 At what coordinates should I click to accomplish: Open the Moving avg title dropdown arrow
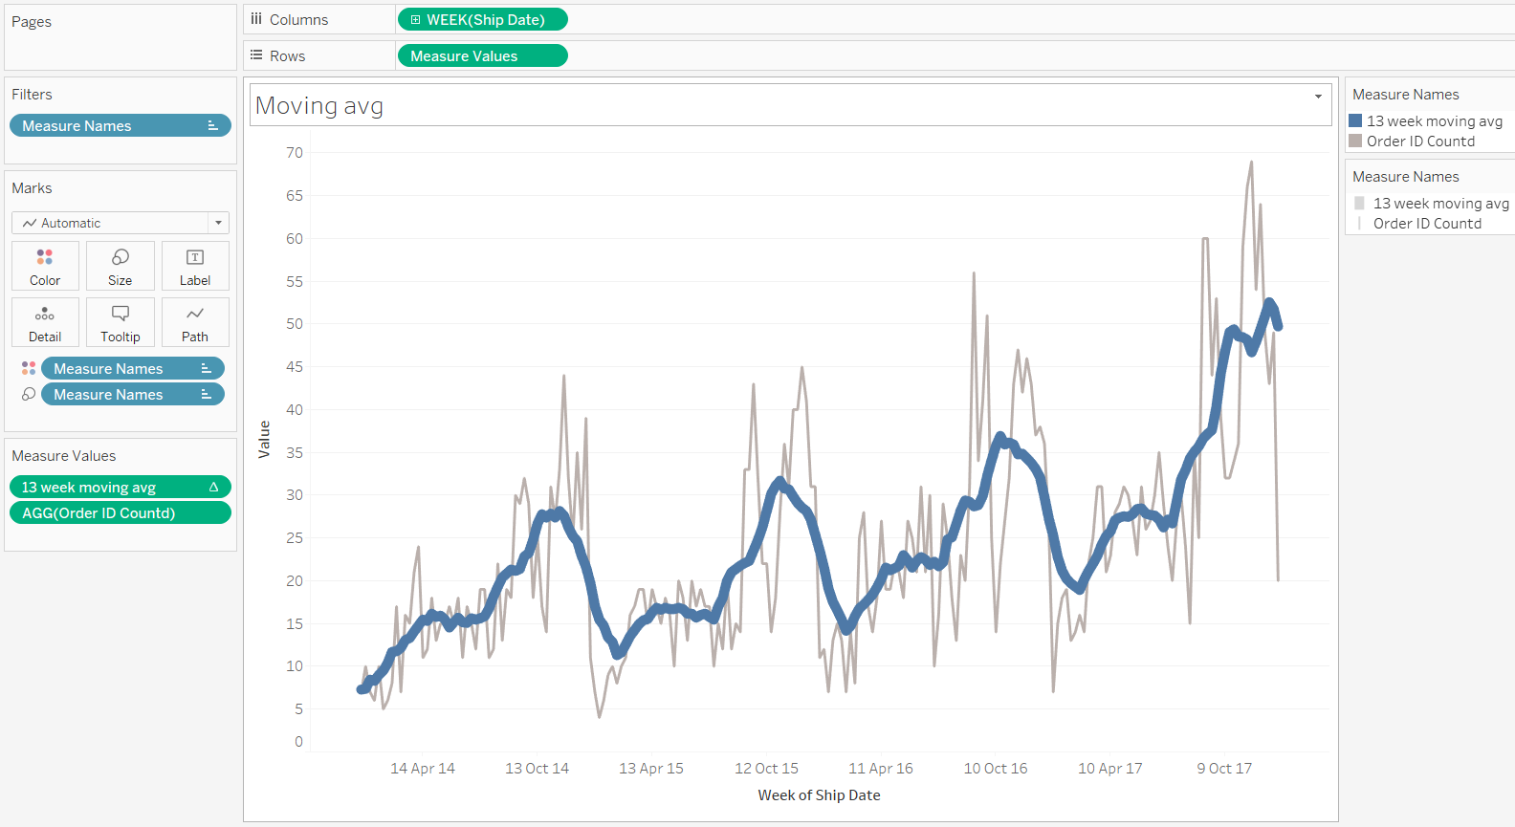1318,97
